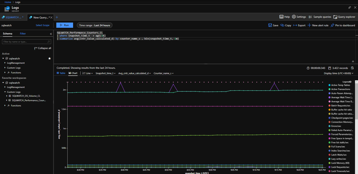
Task: Pin chart to dashboard
Action: coord(343,25)
